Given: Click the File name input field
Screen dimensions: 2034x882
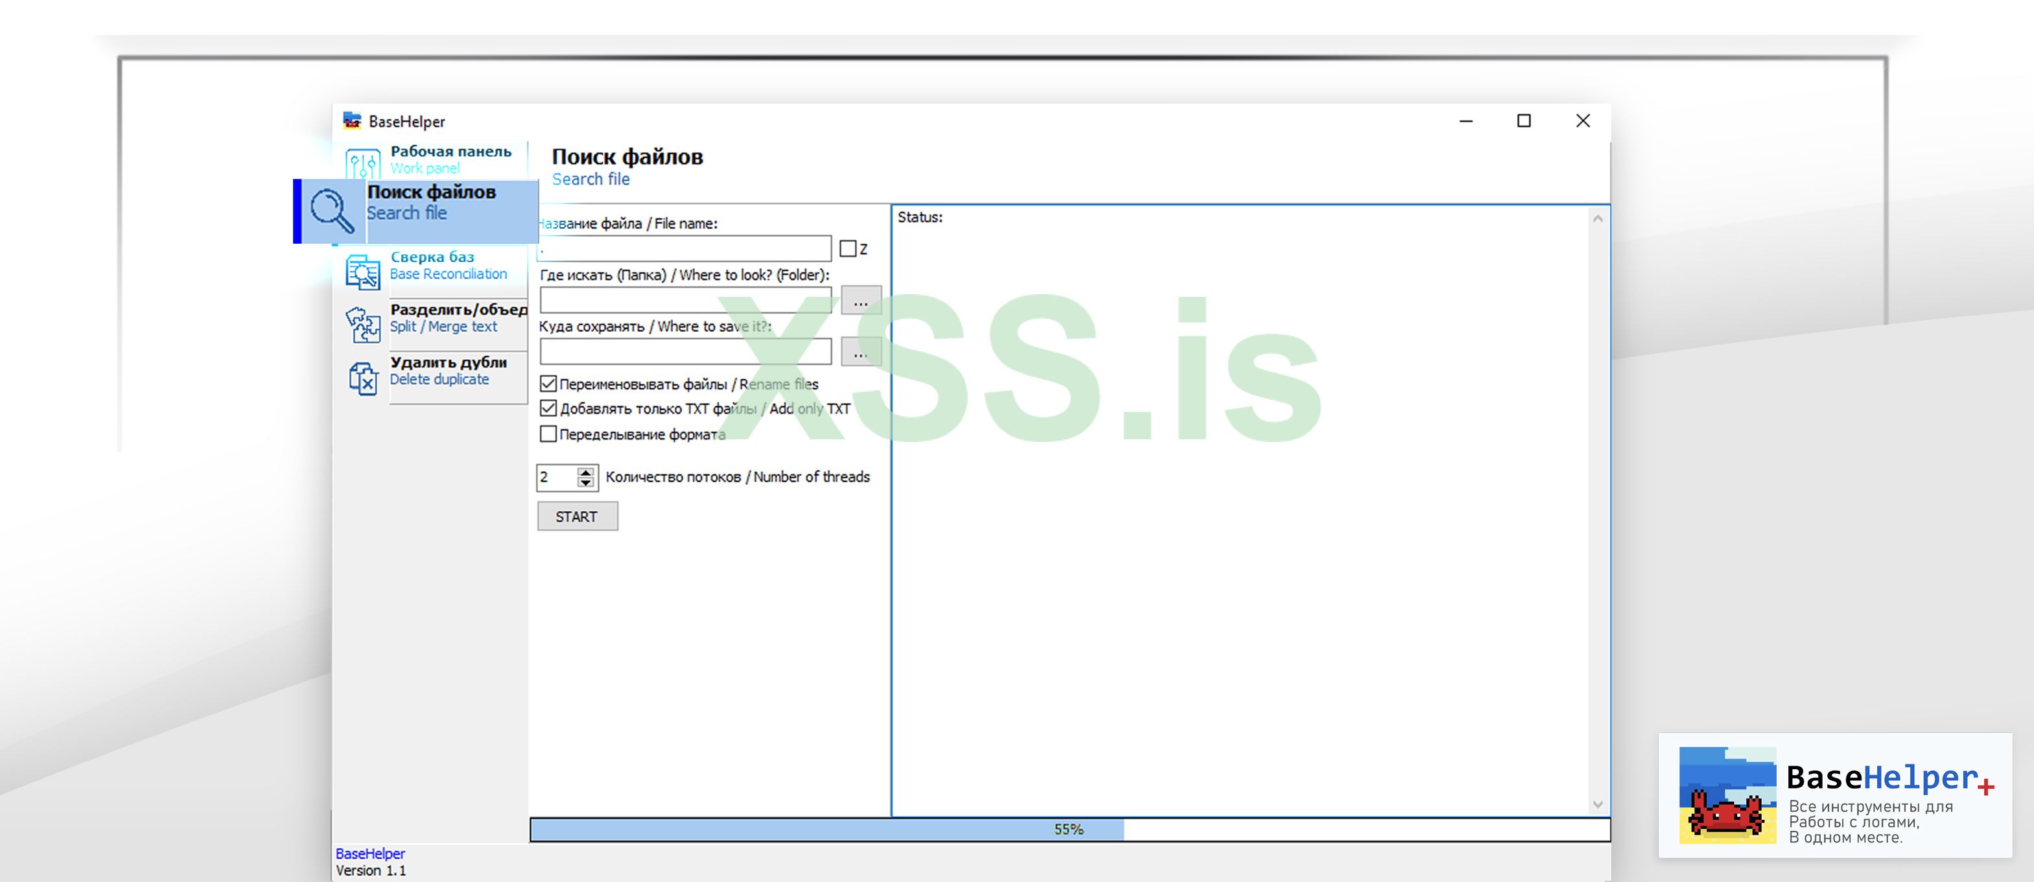Looking at the screenshot, I should (684, 249).
